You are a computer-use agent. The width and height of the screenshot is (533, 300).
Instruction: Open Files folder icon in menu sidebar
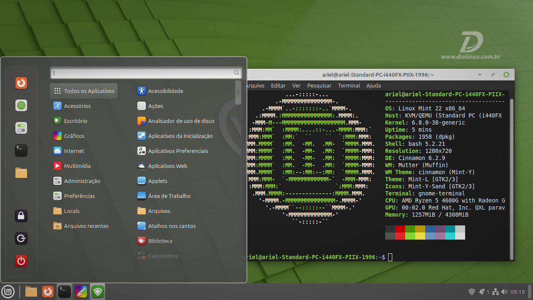21,173
